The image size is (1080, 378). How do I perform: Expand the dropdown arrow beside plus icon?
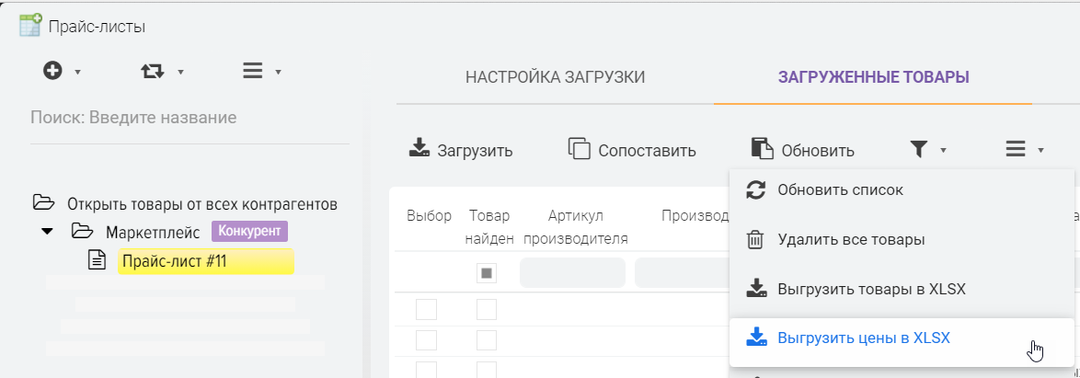78,72
